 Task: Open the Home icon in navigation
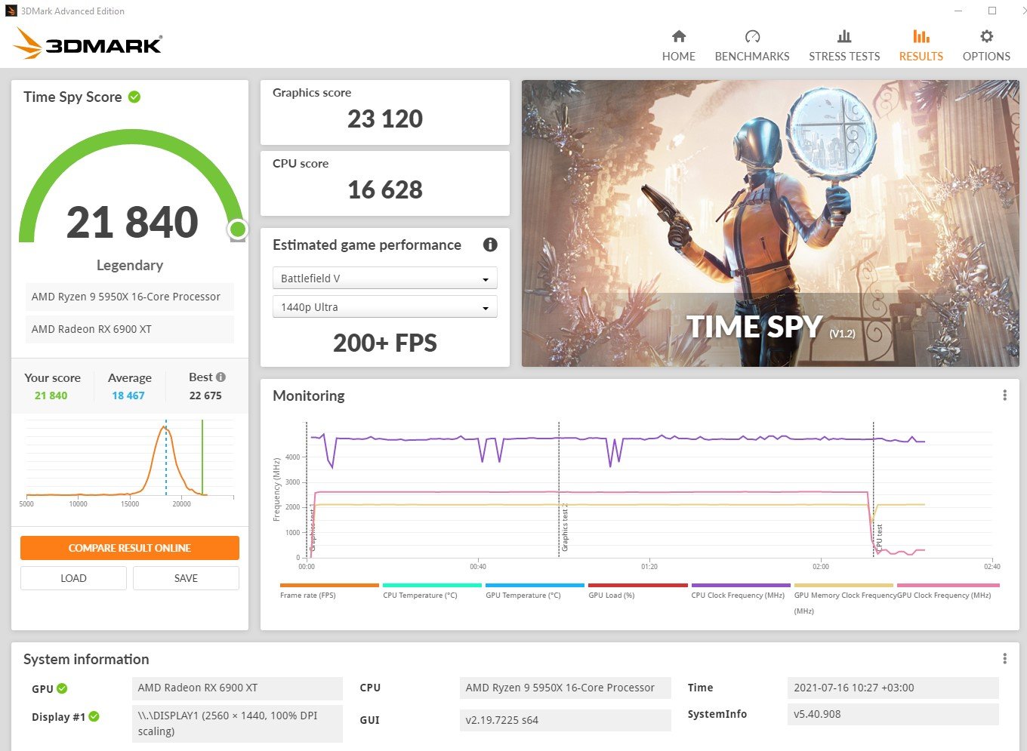coord(679,36)
